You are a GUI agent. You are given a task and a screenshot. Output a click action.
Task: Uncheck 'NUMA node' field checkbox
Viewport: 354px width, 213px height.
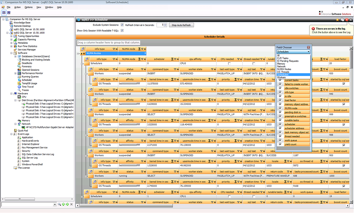[x=280, y=108]
